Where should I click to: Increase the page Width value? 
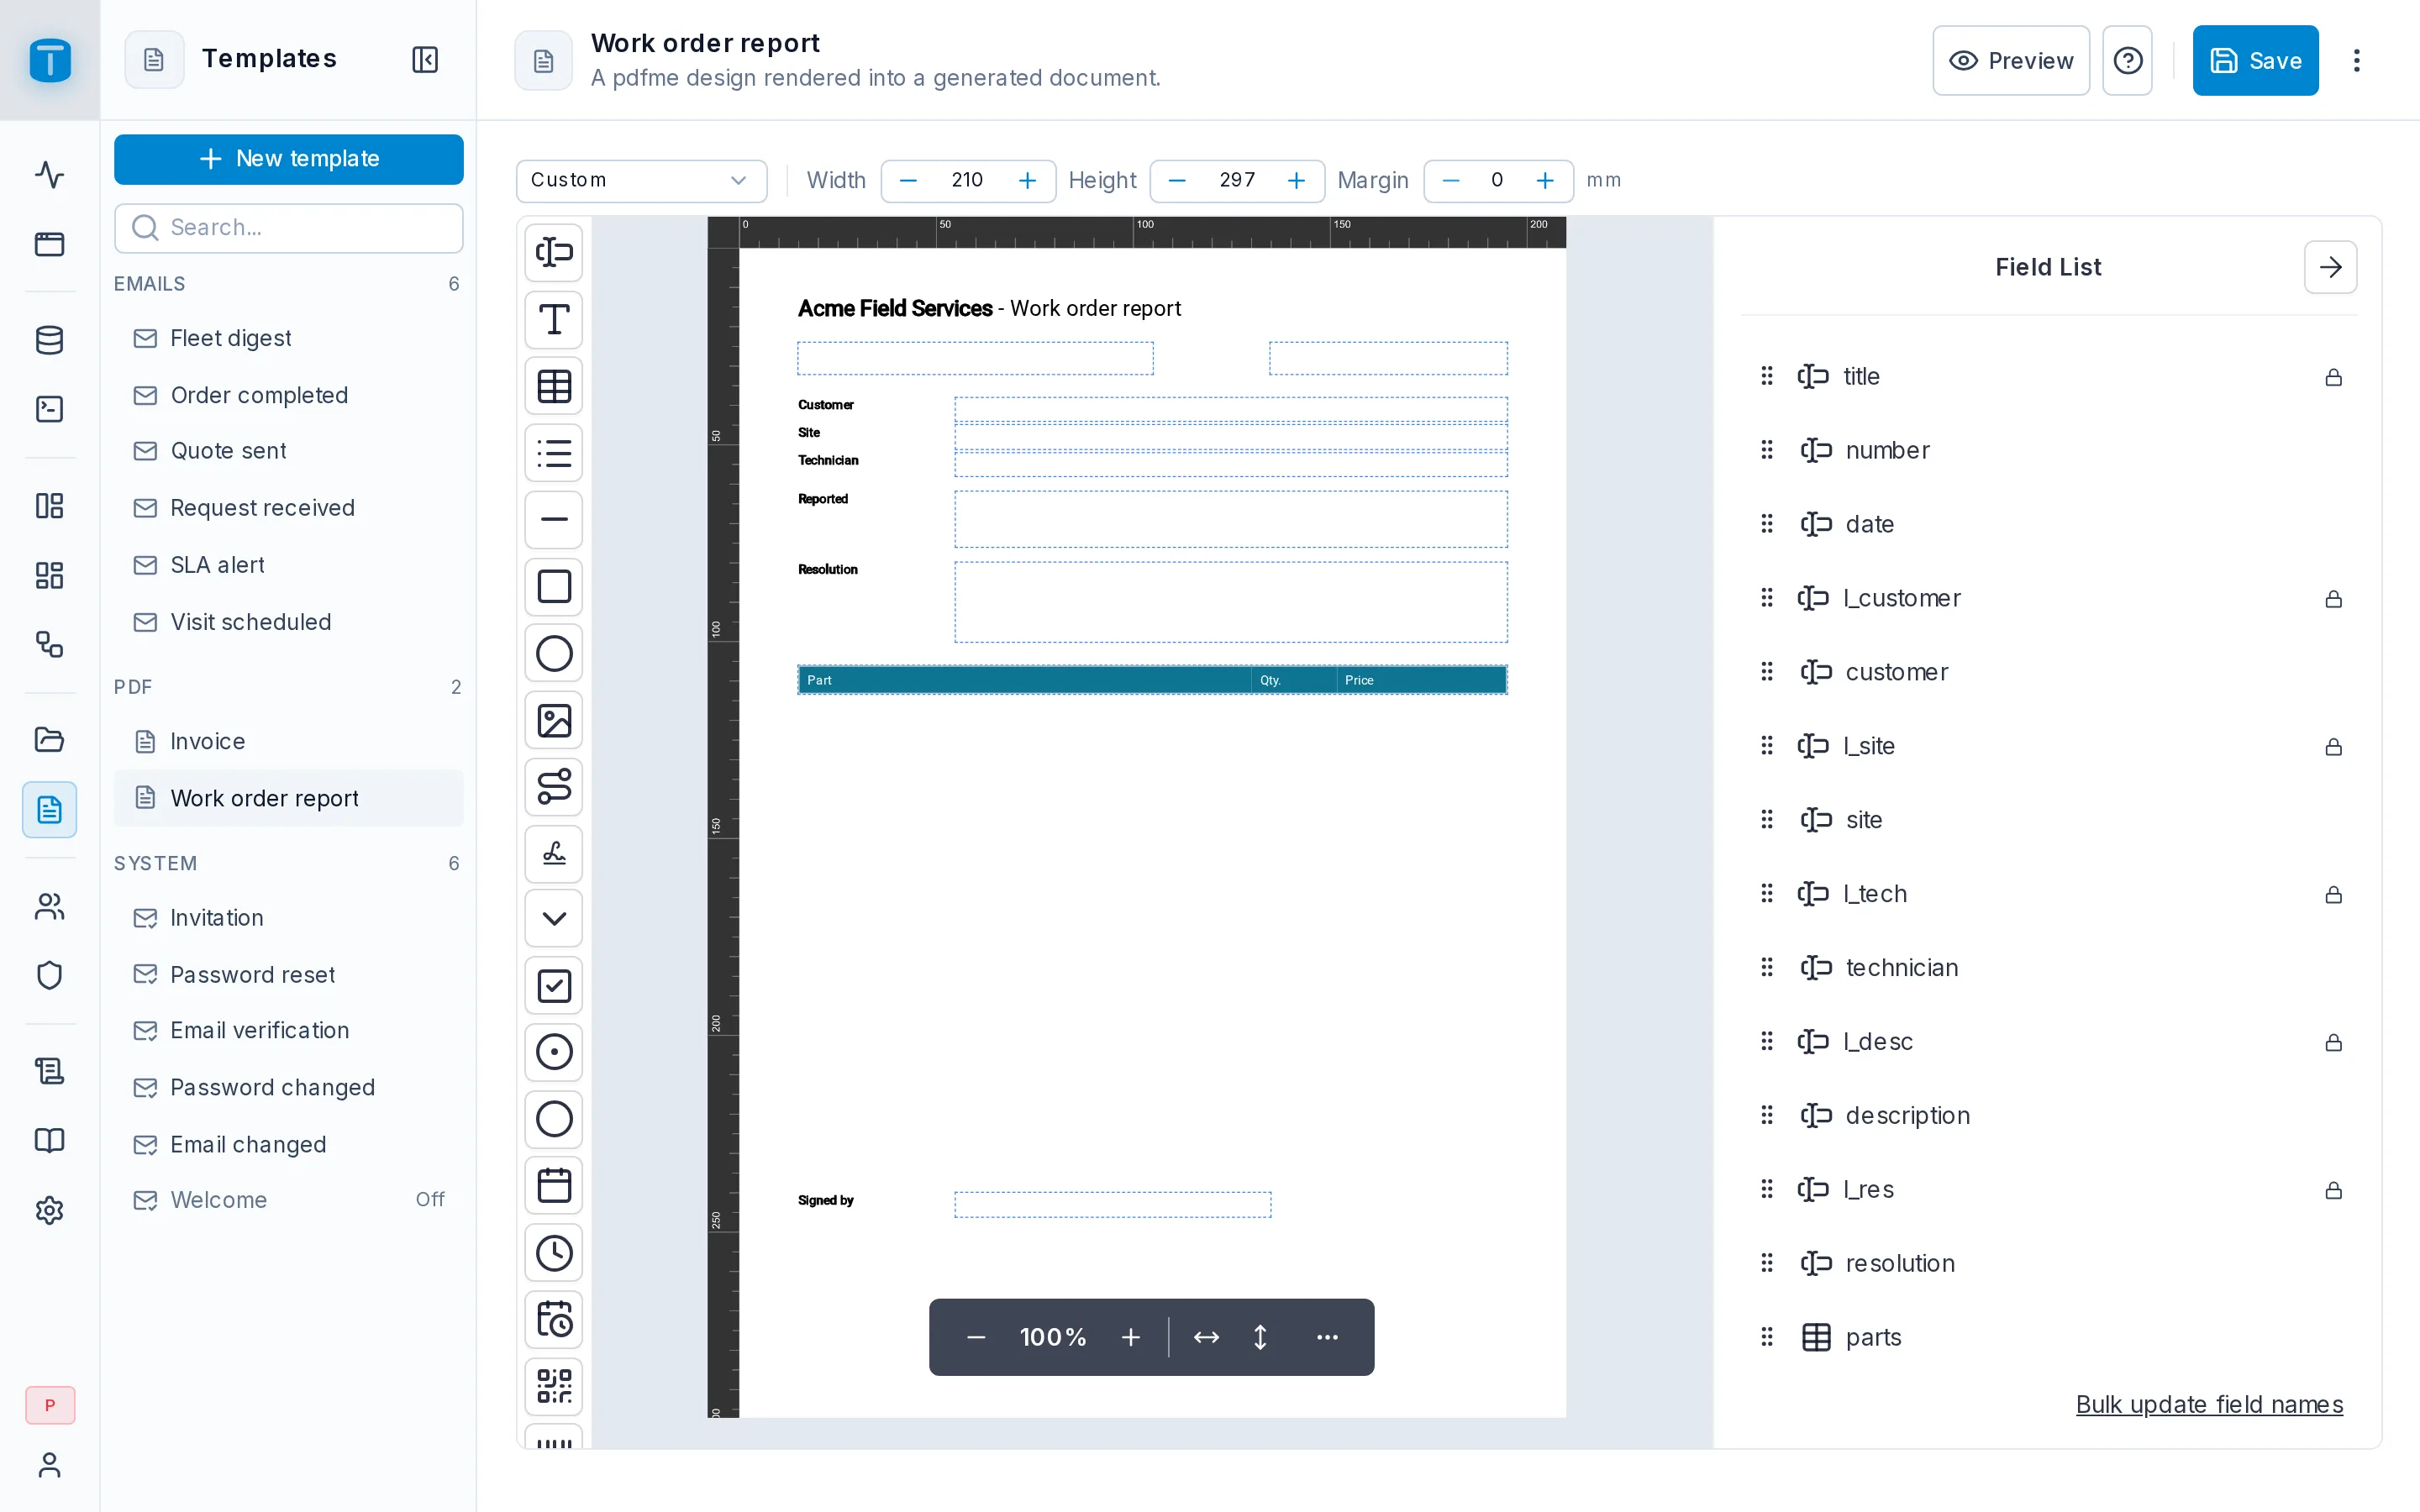pyautogui.click(x=1027, y=180)
